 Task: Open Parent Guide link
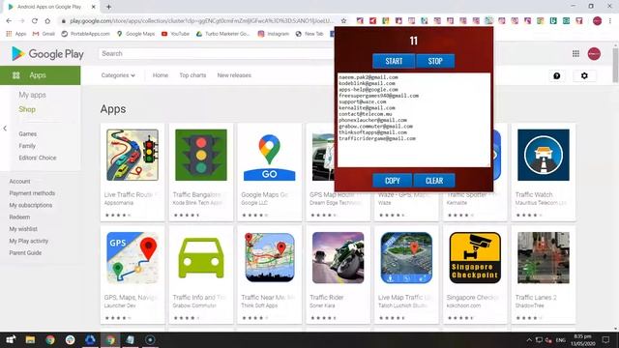25,252
